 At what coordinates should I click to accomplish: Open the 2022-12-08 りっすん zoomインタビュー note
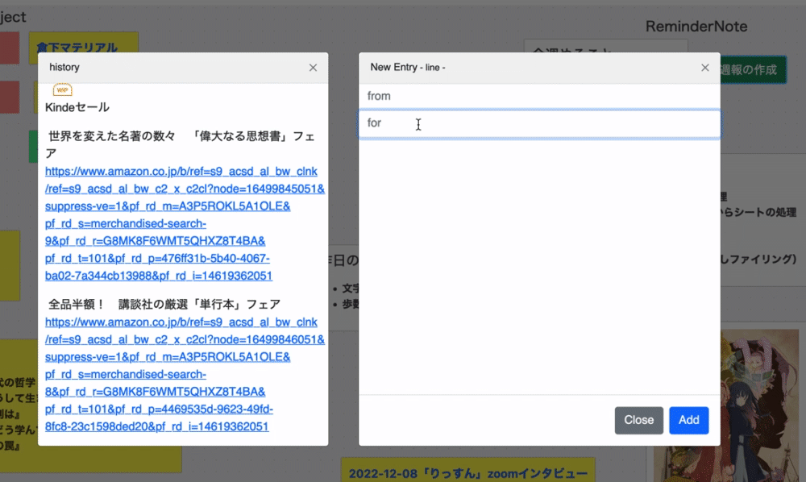tap(467, 471)
